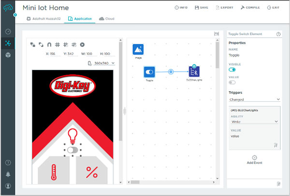Image resolution: width=290 pixels, height=196 pixels.
Task: Click the canvas horizontal scrollbar thumb
Action: [135, 182]
